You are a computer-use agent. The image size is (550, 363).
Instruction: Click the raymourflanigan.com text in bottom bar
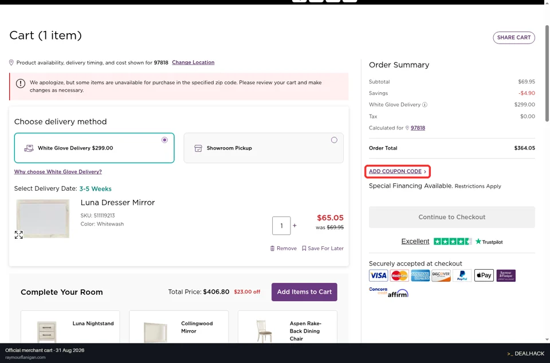(25, 357)
